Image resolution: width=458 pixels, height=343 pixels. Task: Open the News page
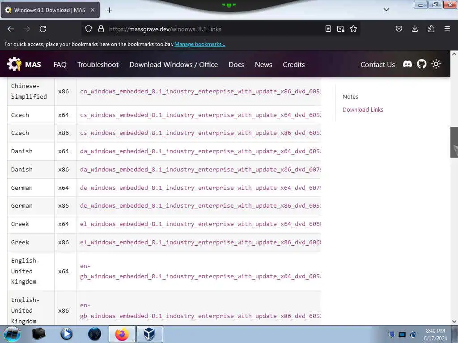[263, 64]
